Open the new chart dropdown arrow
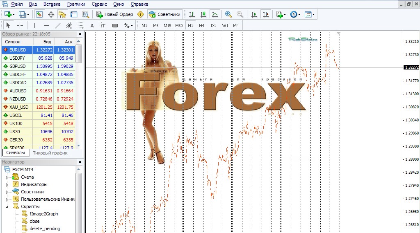This screenshot has height=233, width=420. point(14,14)
